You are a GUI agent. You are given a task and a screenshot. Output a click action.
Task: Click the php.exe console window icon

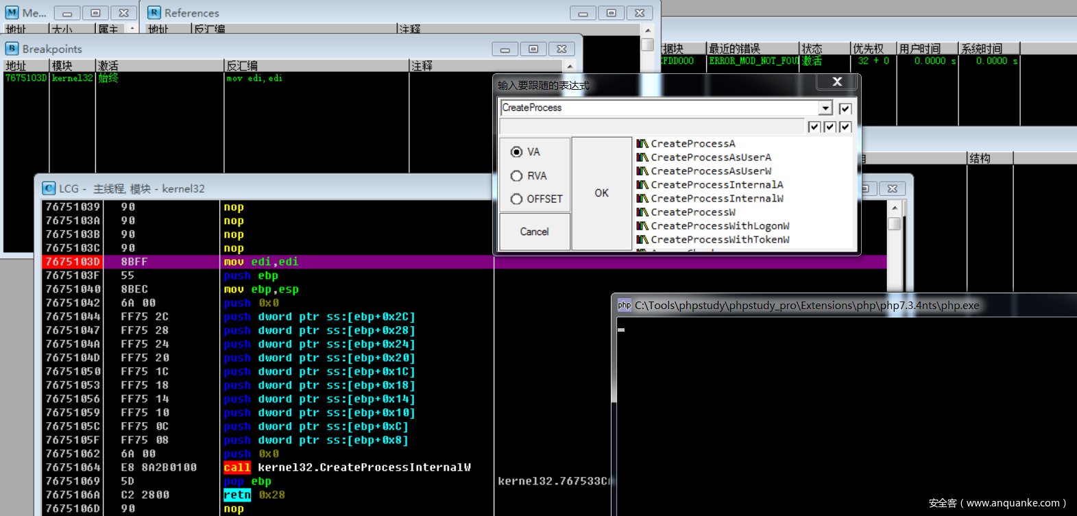coord(624,306)
